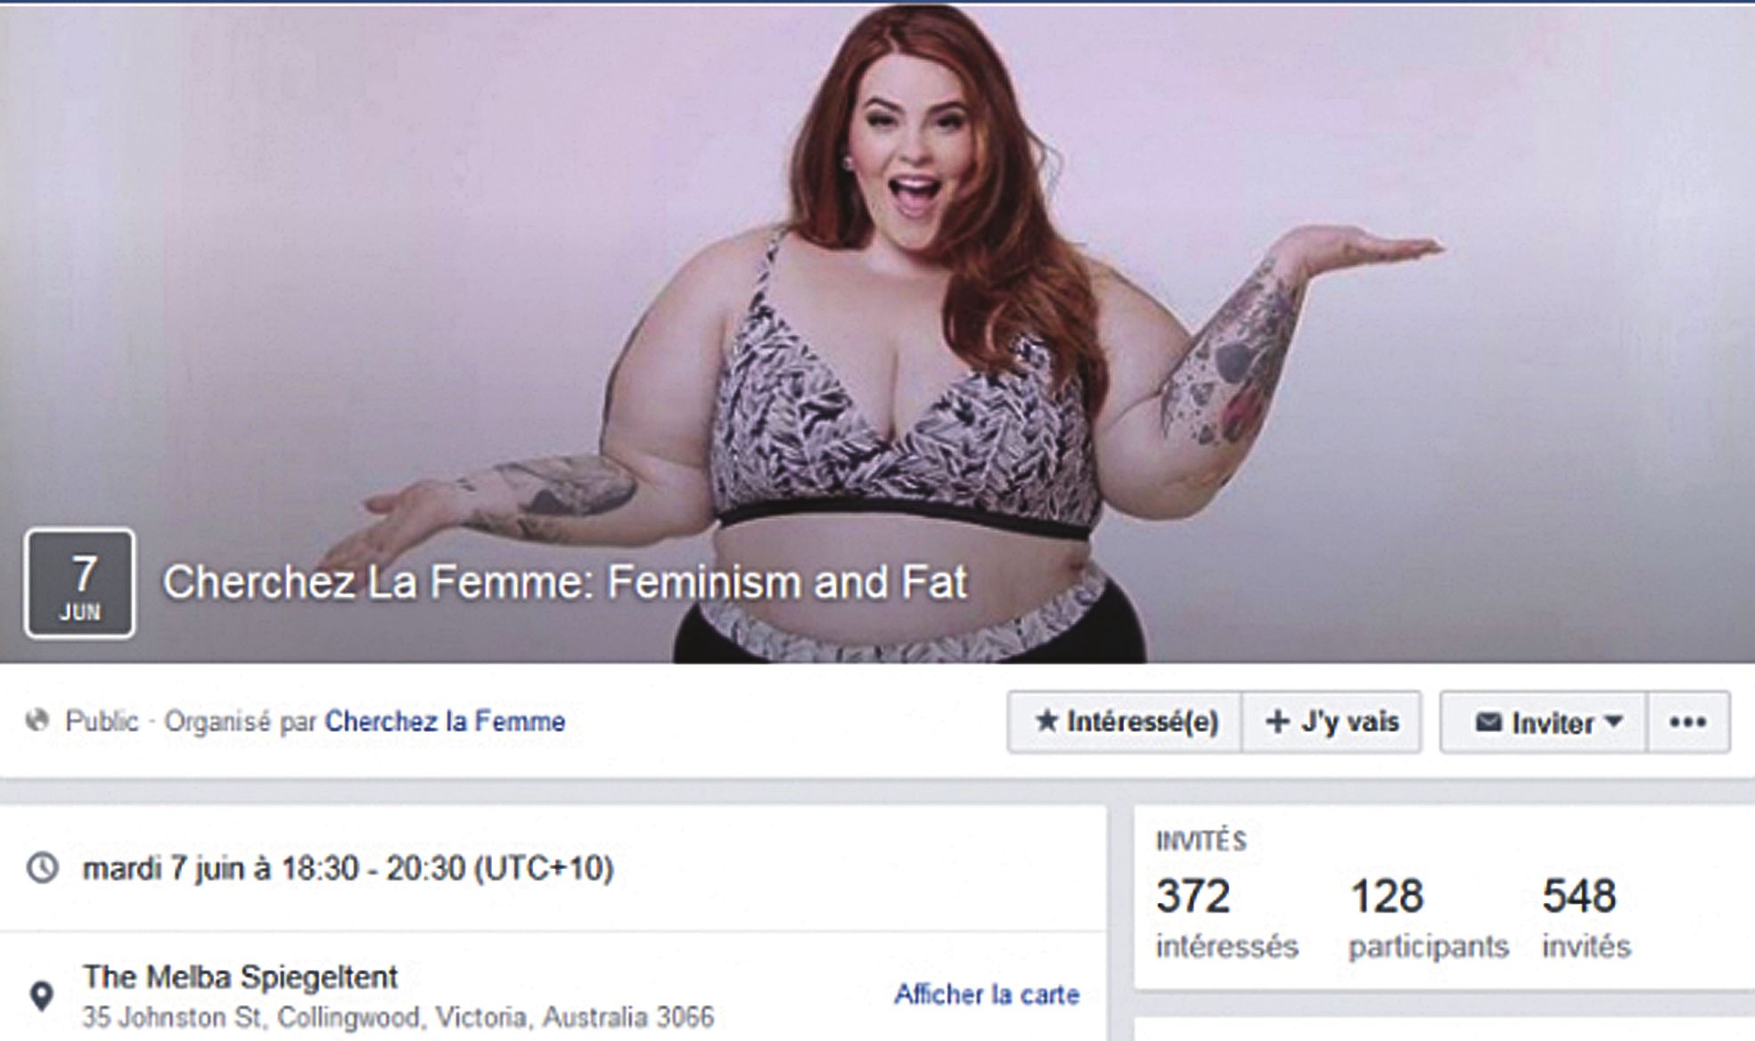Image resolution: width=1755 pixels, height=1041 pixels.
Task: View the 128 participants list
Action: [1428, 918]
